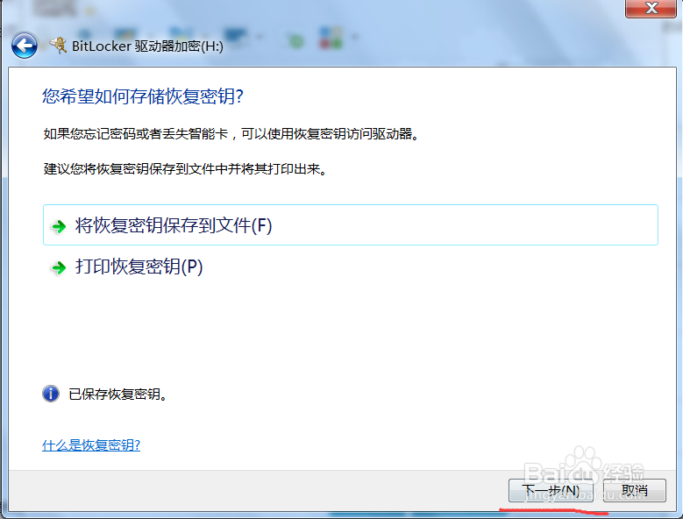Close the BitLocker wizard window
Screen dimensions: 683x519
click(x=651, y=8)
